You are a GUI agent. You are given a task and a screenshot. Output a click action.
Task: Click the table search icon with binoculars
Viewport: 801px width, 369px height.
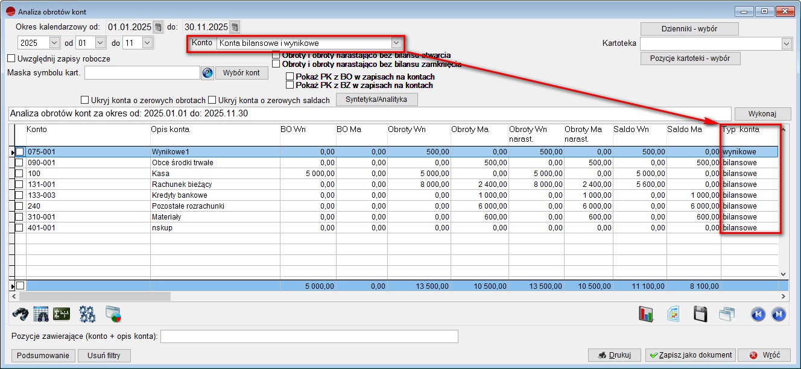tap(41, 314)
